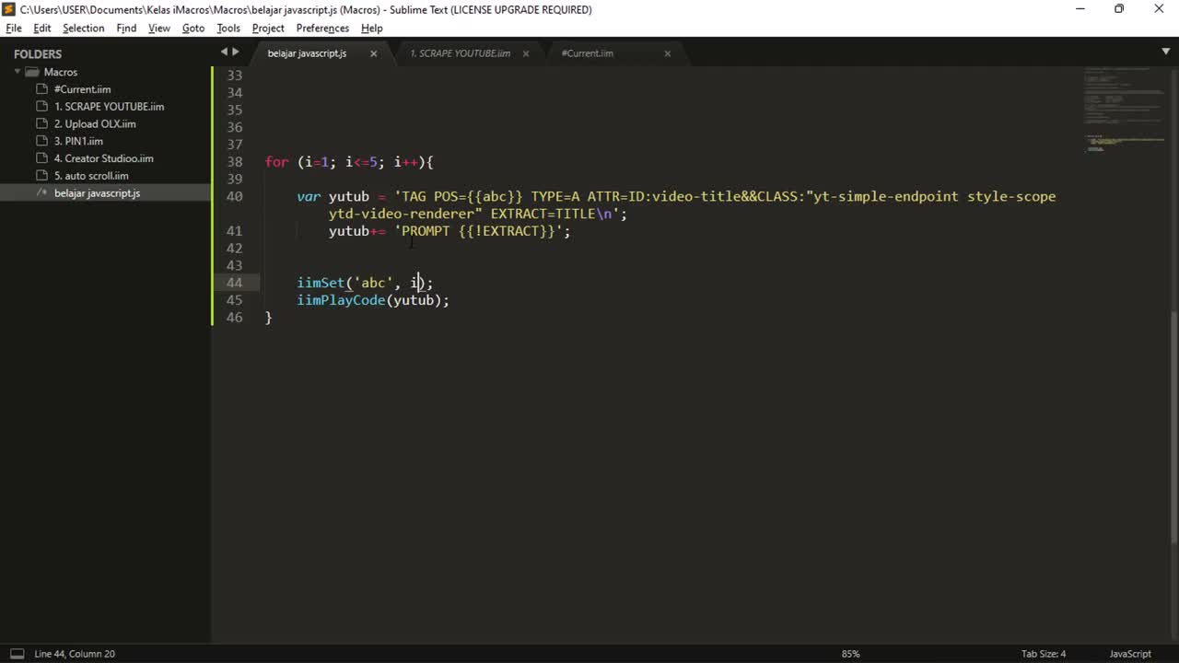Click line number 38 in the gutter

234,162
